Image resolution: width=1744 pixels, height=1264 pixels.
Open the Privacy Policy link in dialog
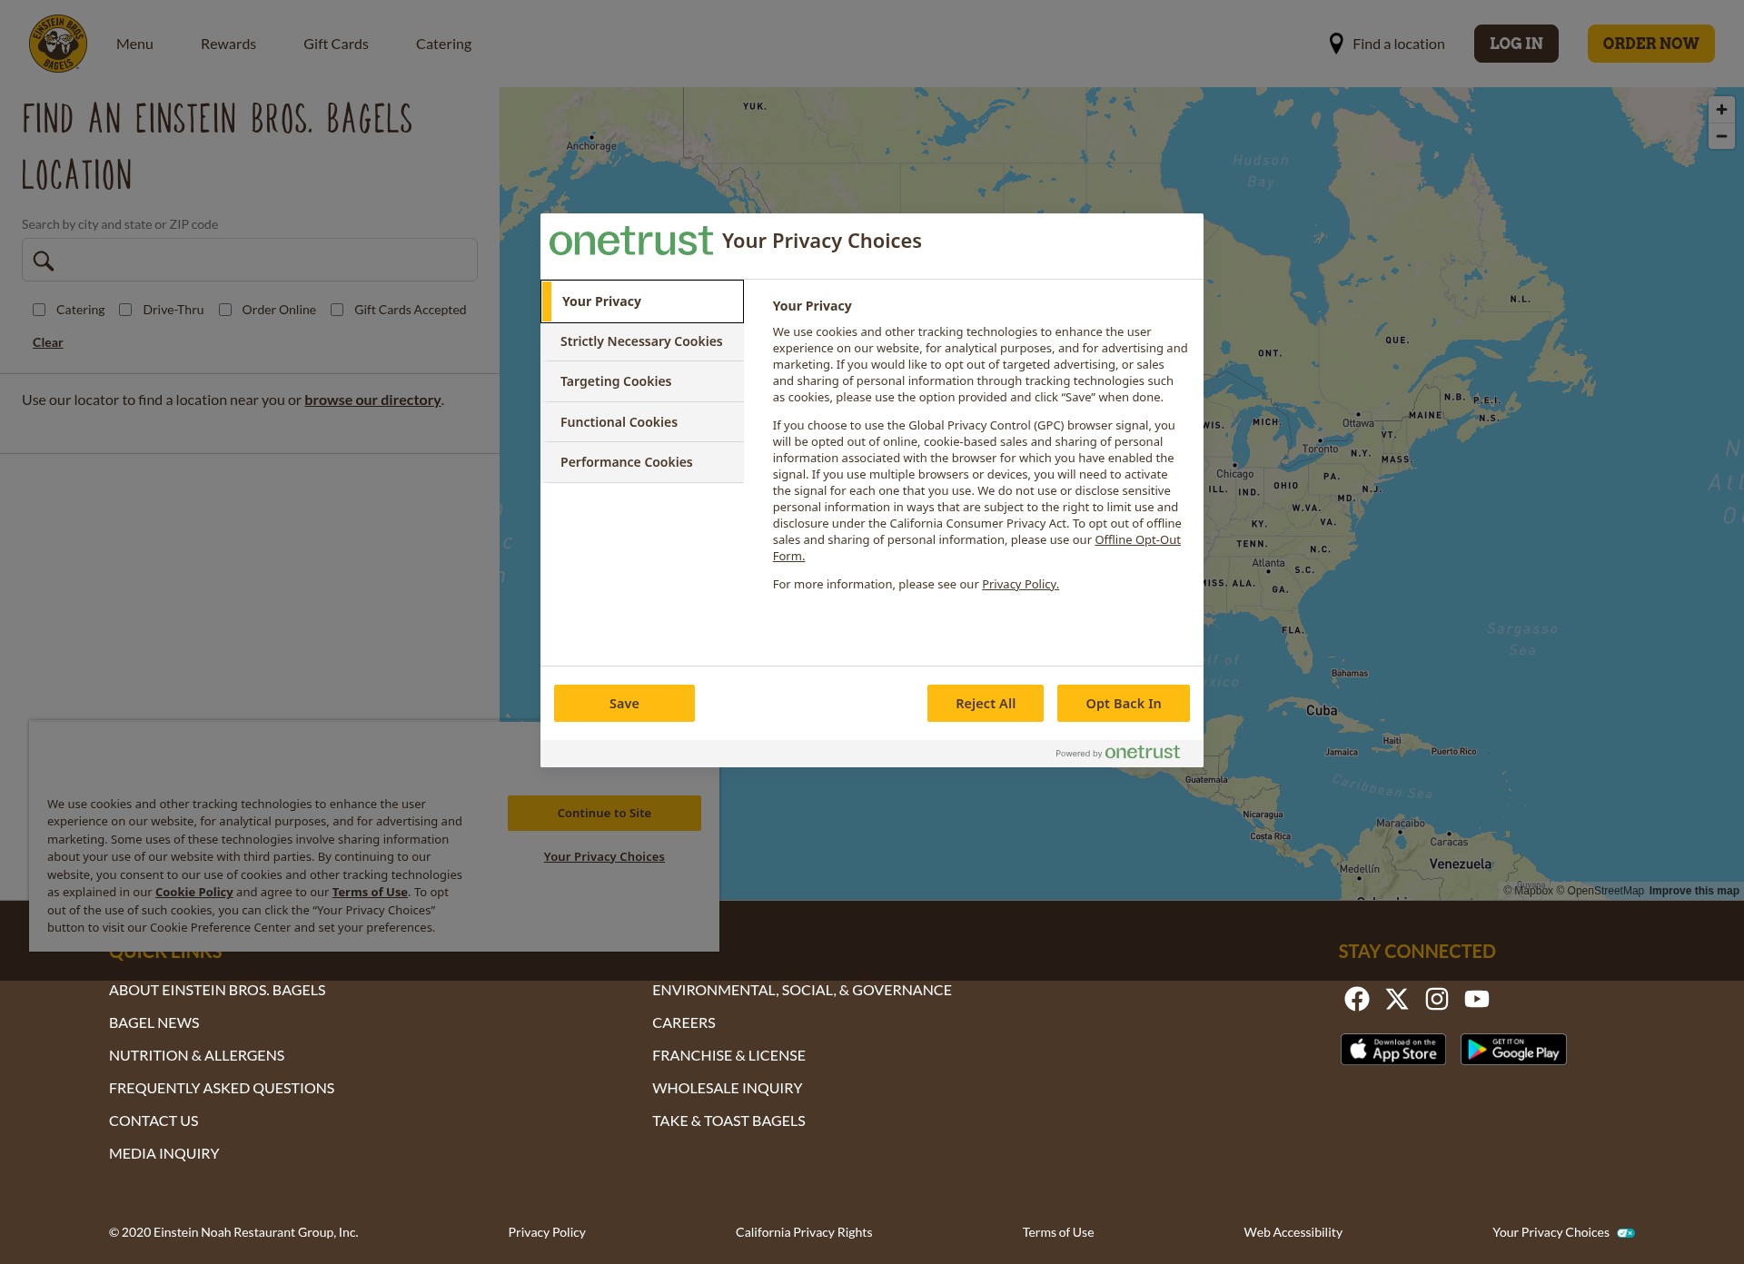[x=1020, y=584]
